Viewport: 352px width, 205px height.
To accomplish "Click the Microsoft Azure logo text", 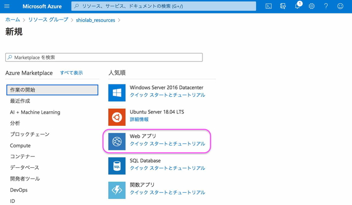I will 42,6.
